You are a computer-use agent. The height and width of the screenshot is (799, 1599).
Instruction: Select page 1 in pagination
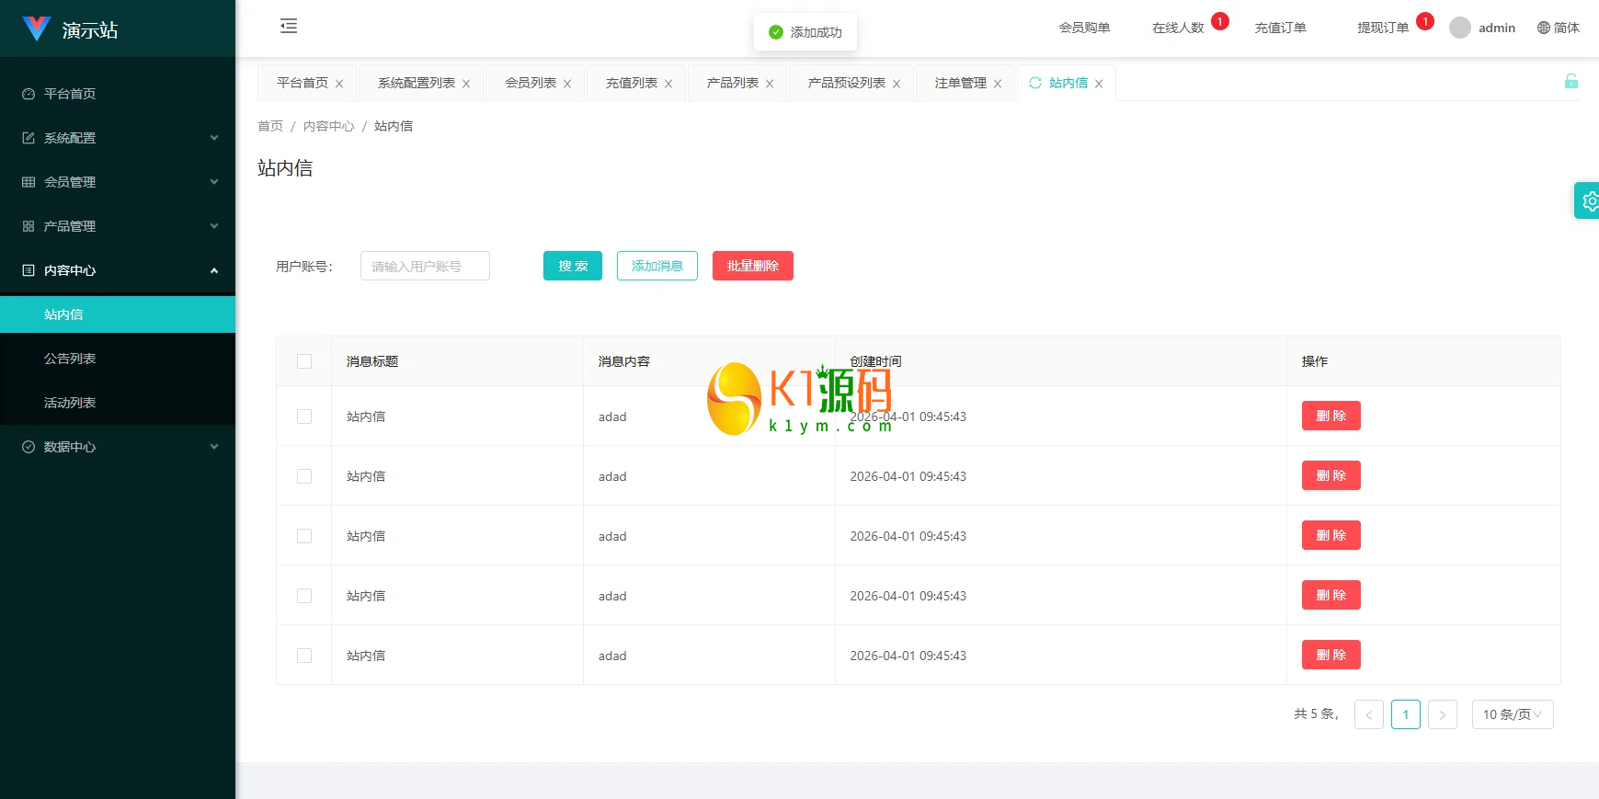pos(1406,714)
